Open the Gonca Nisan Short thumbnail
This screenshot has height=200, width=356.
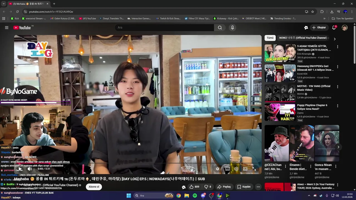pos(327,143)
